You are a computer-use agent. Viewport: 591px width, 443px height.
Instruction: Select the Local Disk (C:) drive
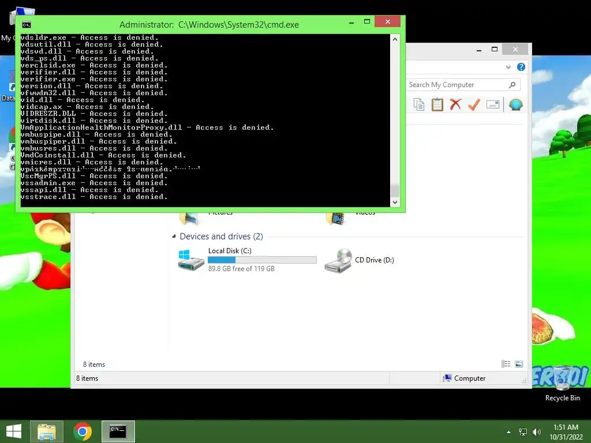(246, 260)
